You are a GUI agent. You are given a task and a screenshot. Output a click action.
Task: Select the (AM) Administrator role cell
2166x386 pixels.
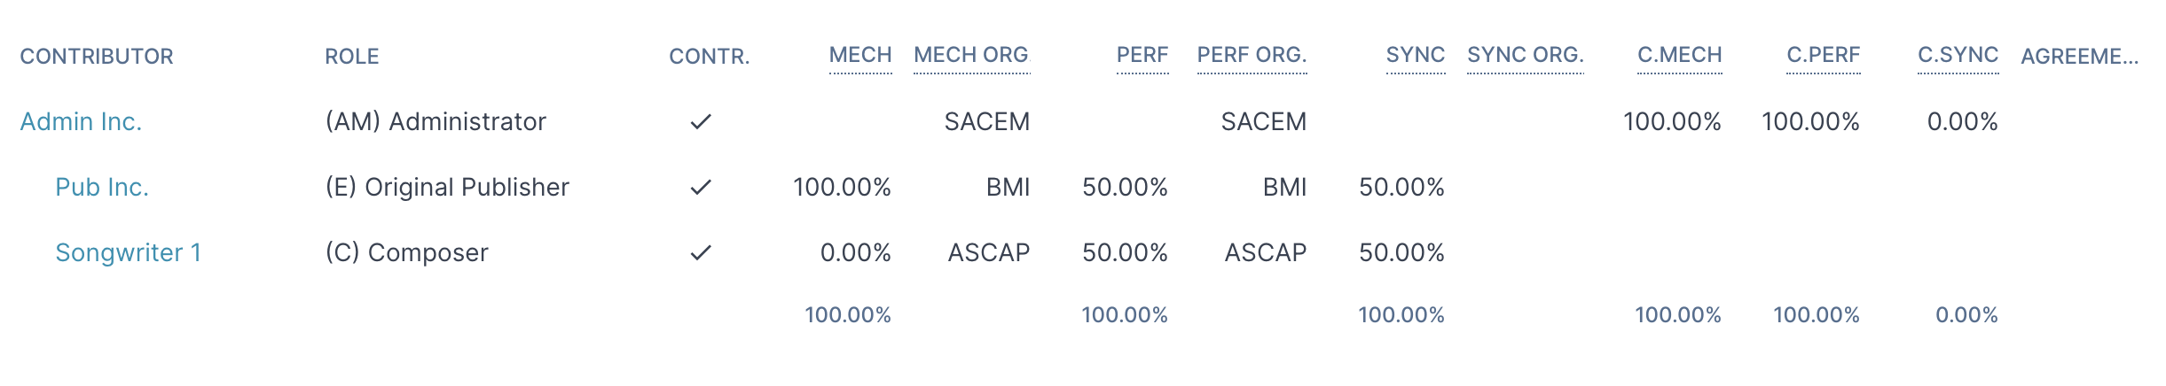click(x=436, y=121)
